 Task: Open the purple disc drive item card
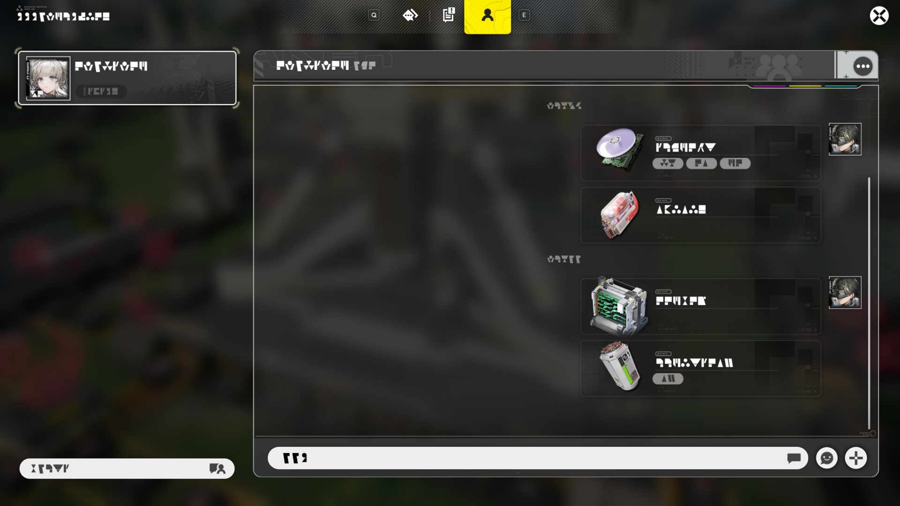coord(701,153)
